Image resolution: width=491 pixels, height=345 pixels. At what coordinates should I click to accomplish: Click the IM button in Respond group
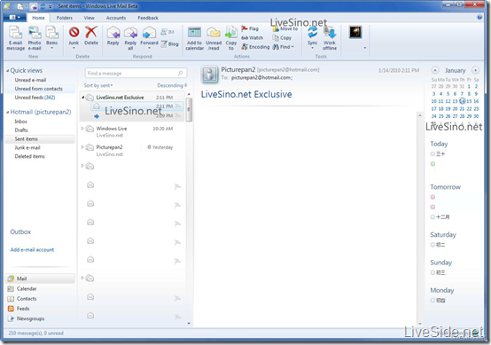point(168,32)
